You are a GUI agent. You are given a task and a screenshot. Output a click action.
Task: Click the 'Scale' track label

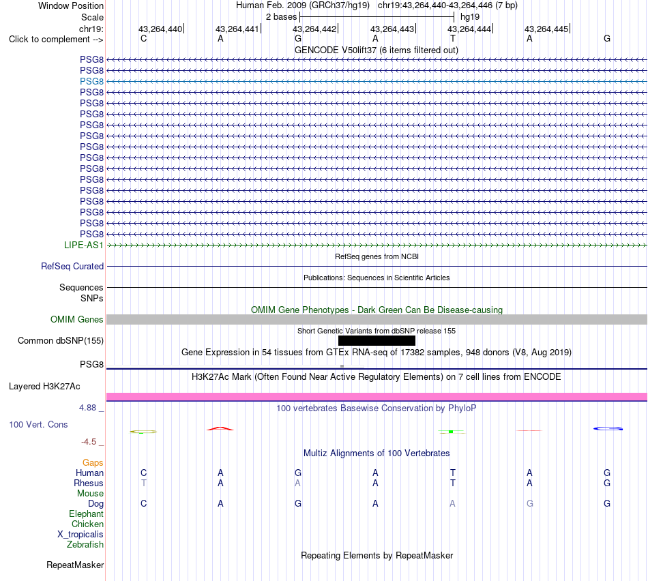tap(92, 17)
